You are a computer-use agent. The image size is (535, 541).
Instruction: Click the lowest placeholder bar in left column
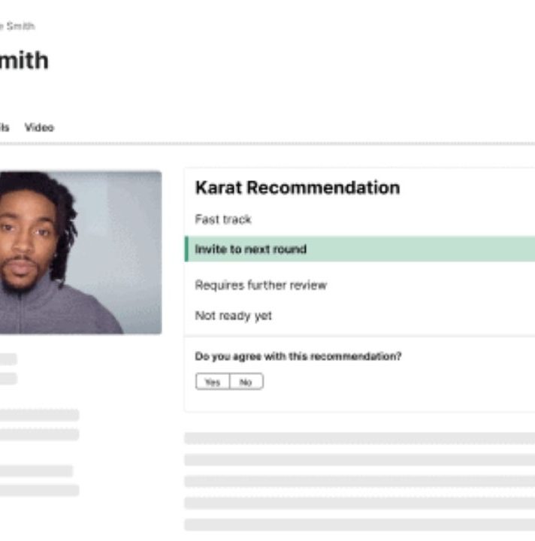point(39,490)
